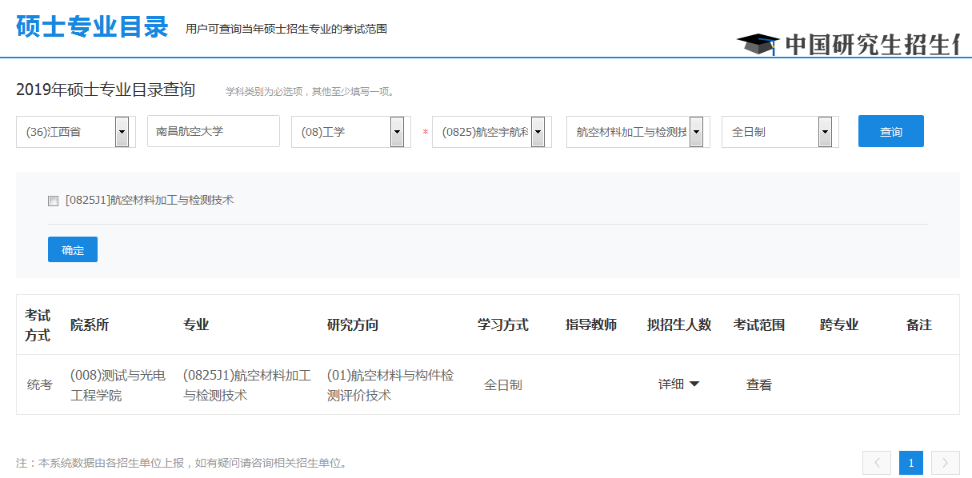The image size is (972, 478).
Task: Click the (008)测试与光电工程学院 department cell
Action: coord(118,384)
